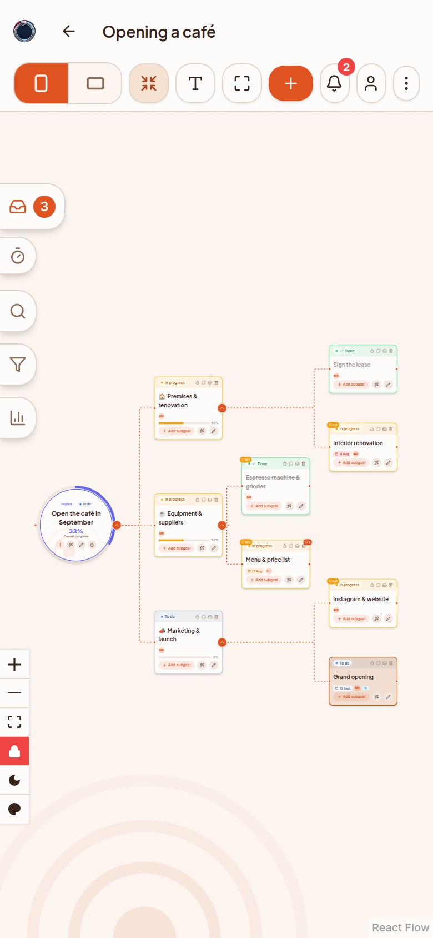433x938 pixels.
Task: Open 0/2 checklist badge on Menu & price list
Action: [x=245, y=542]
